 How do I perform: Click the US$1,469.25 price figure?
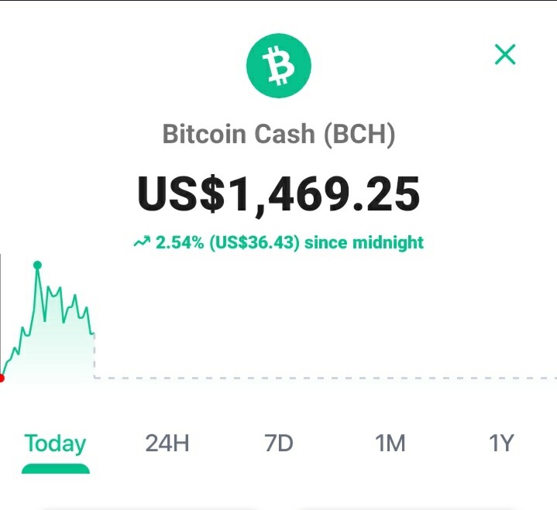click(279, 194)
